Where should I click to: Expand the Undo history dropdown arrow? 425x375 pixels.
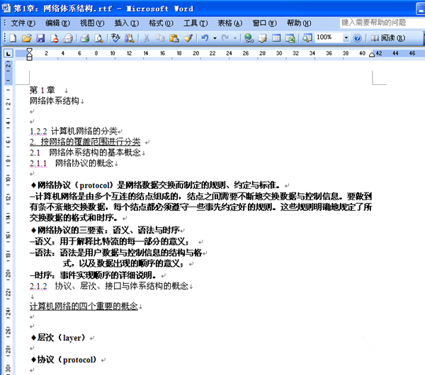[215, 38]
